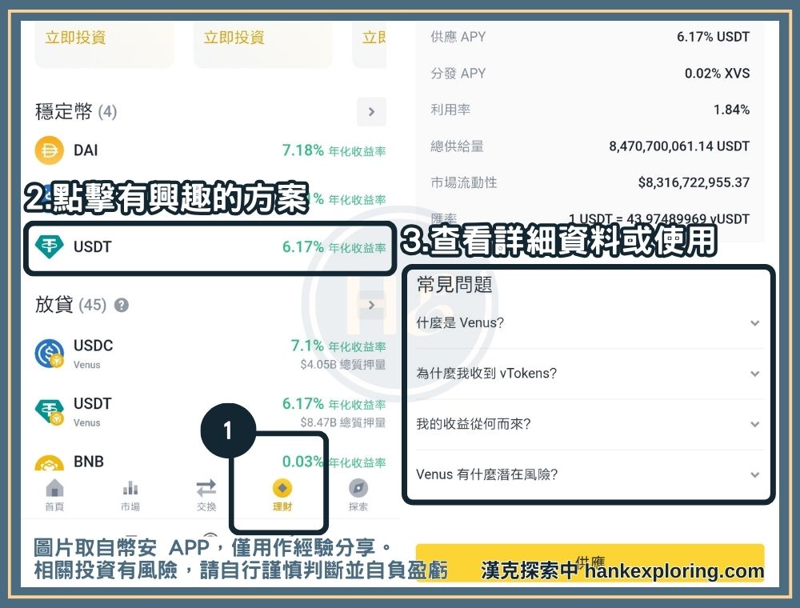Image resolution: width=800 pixels, height=608 pixels.
Task: Click the $4.05B 總質押量 text
Action: [343, 365]
